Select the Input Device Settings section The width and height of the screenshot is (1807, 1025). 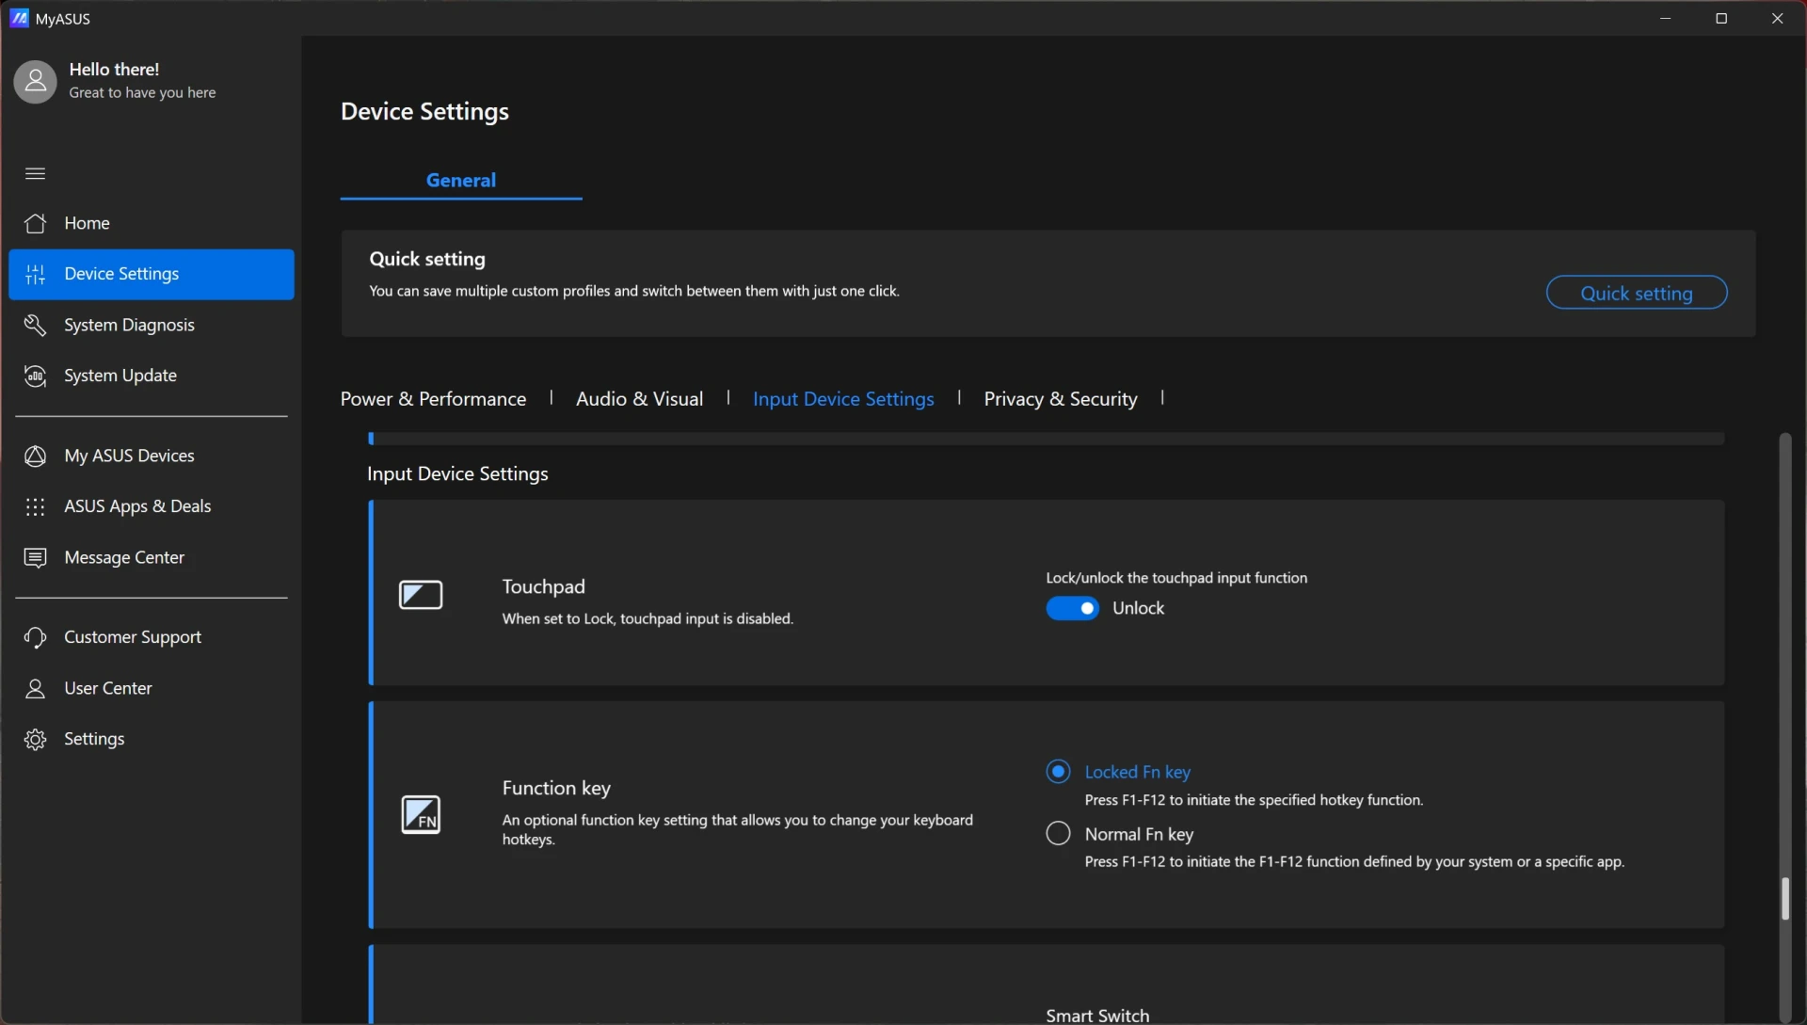tap(843, 398)
